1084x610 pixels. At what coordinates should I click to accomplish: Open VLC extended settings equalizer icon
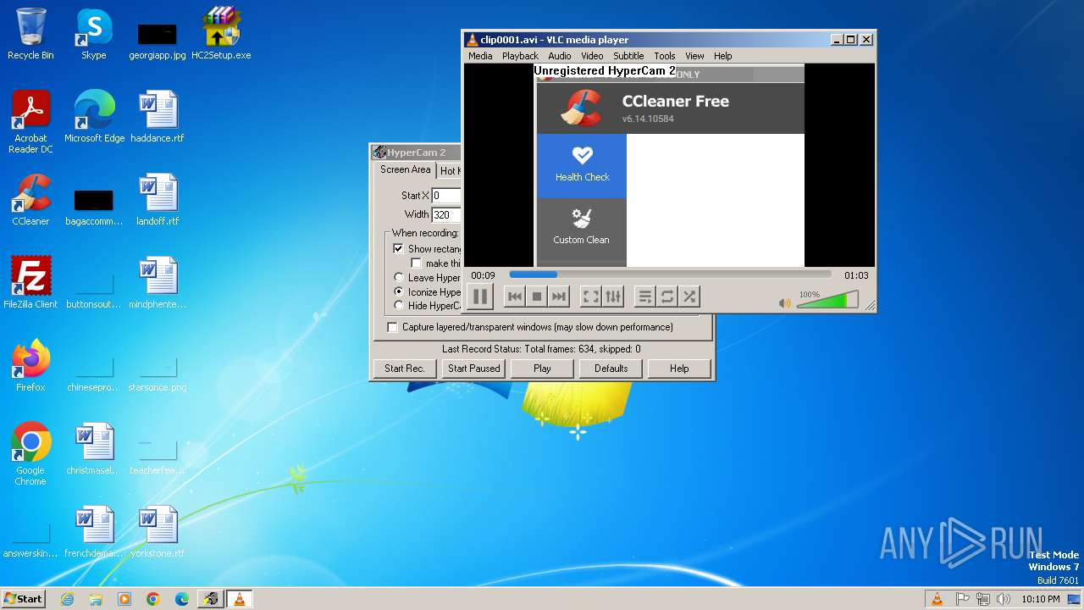[x=613, y=297]
